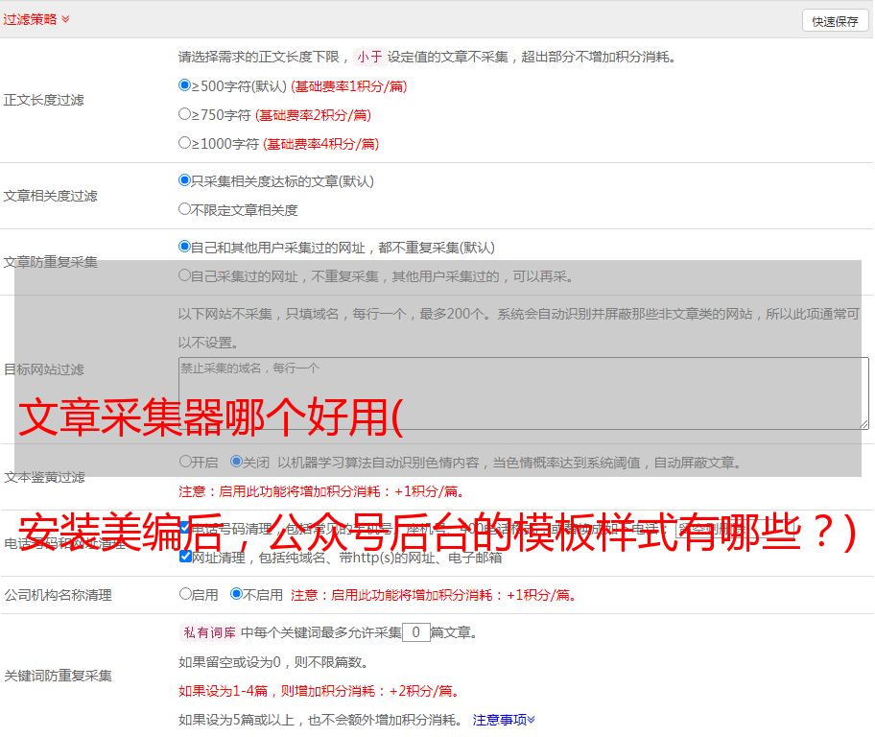This screenshot has width=875, height=737.
Task: Click the 公司机构名称清理 row label
Action: pyautogui.click(x=58, y=595)
